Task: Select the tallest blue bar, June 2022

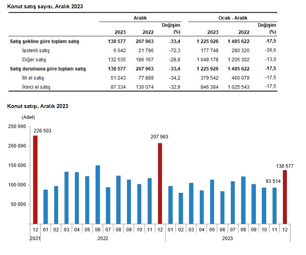Action: 98,194
